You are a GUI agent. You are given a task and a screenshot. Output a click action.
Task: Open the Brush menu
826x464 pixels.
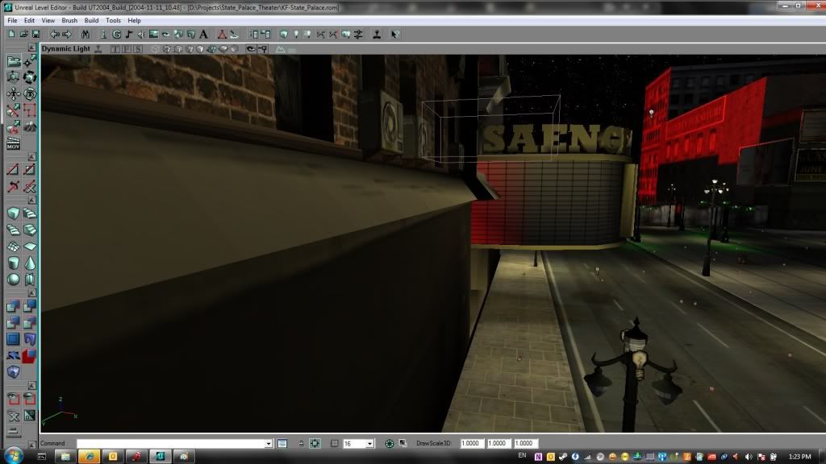[x=69, y=20]
